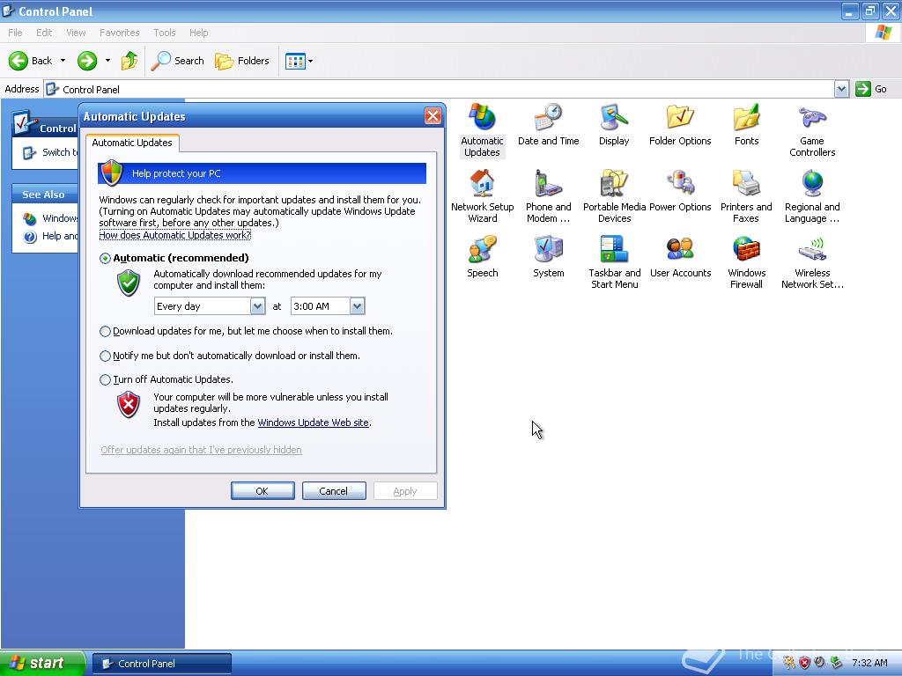Image resolution: width=902 pixels, height=676 pixels.
Task: Open the Forward button history dropdown arrow
Action: pos(107,61)
